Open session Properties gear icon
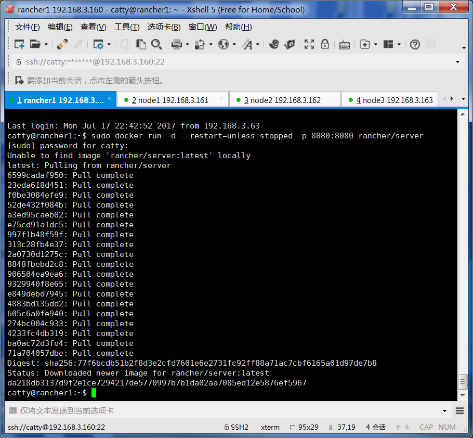473x438 pixels. click(x=98, y=44)
